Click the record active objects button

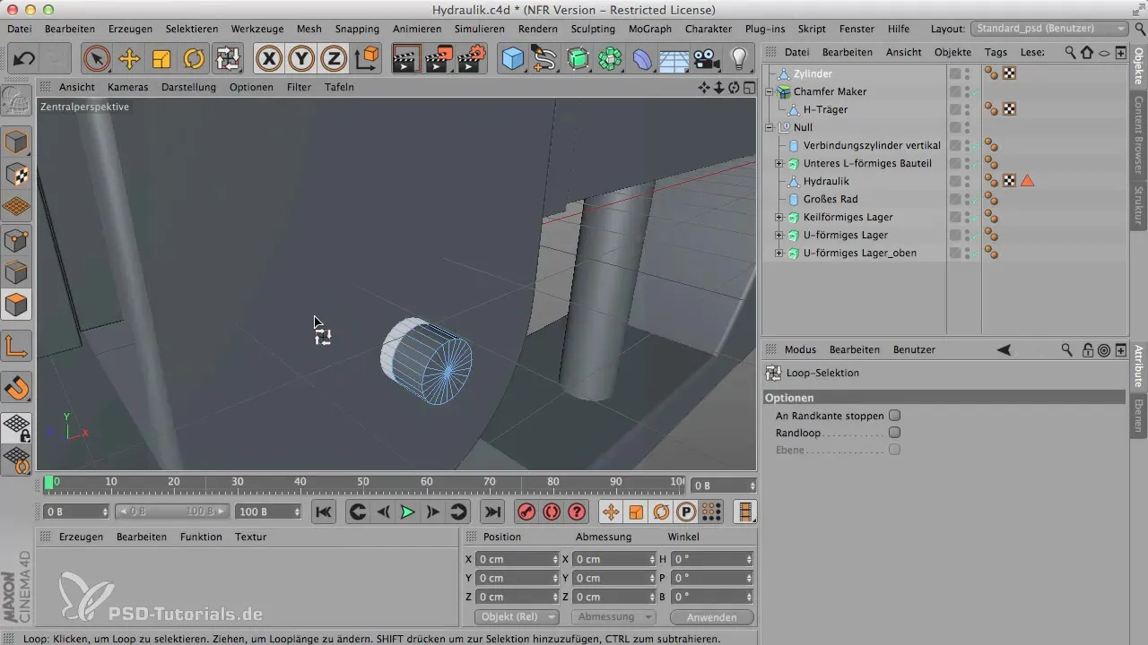(526, 512)
